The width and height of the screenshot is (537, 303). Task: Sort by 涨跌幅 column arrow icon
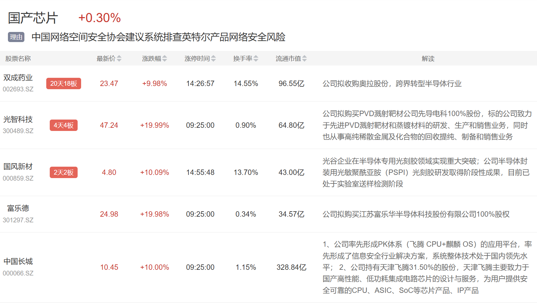(x=165, y=59)
